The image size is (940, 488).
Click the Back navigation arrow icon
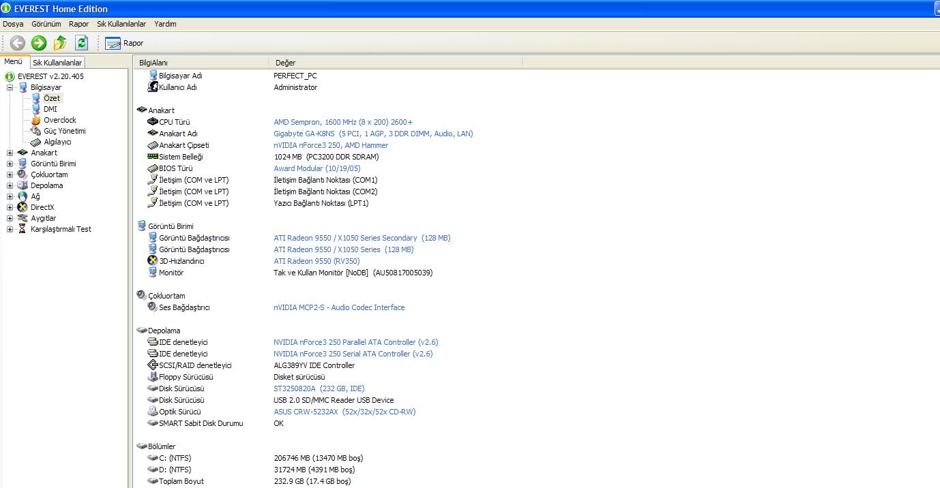pos(17,43)
